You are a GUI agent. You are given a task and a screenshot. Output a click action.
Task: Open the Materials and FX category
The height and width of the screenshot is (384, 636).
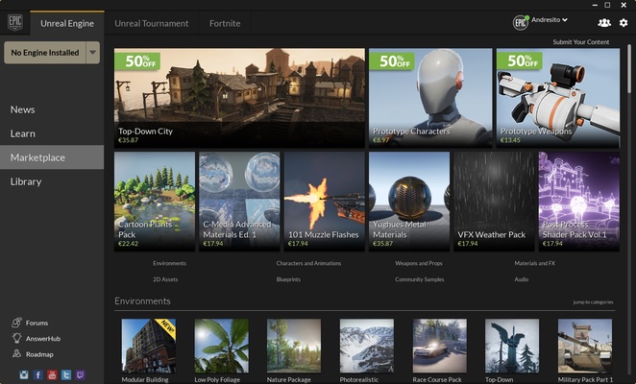tap(534, 263)
